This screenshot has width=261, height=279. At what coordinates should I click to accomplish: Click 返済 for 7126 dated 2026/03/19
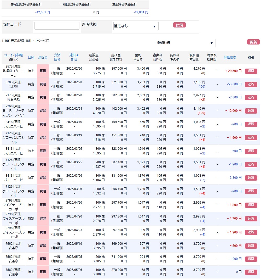tap(251, 137)
